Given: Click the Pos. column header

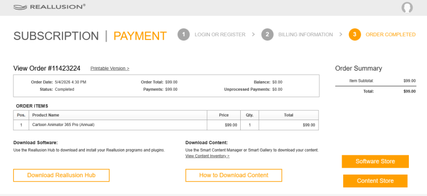Looking at the screenshot, I should [x=21, y=115].
